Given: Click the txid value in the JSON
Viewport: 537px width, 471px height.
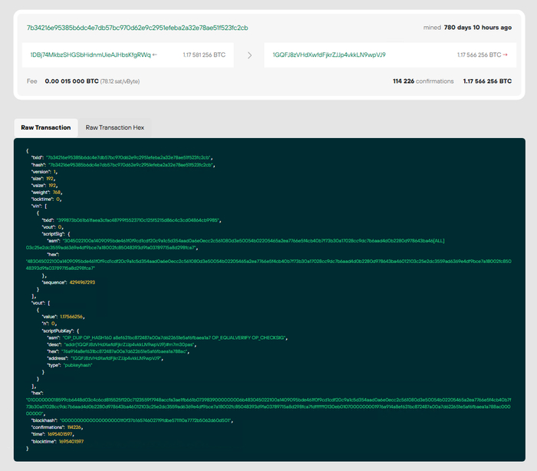Looking at the screenshot, I should pyautogui.click(x=128, y=156).
